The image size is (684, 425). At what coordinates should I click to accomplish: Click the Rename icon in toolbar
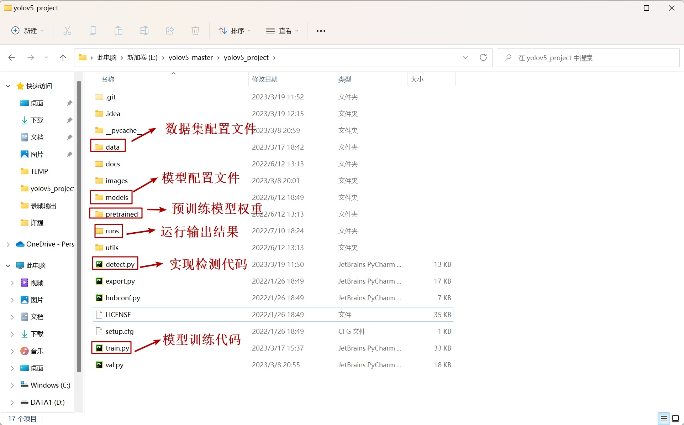144,31
